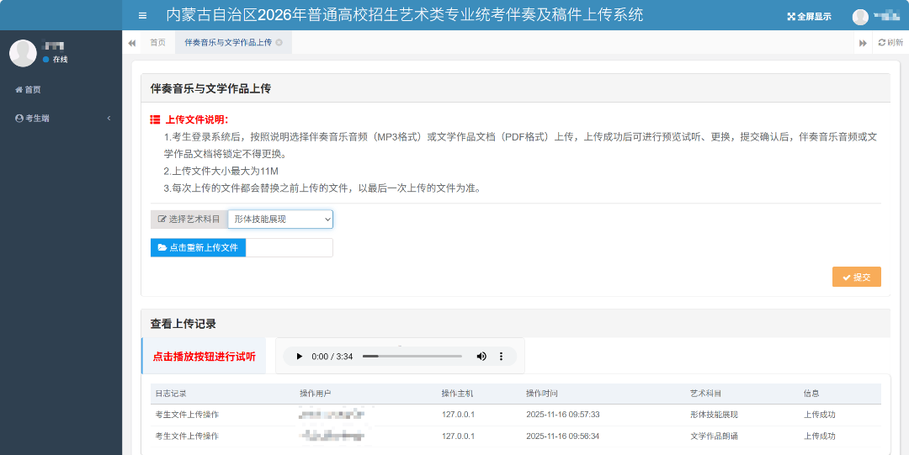Click 127.0.0.1 in the 09:56:34 row
The image size is (909, 455).
tap(458, 436)
